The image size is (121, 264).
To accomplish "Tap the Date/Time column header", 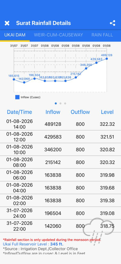I will point(19,112).
